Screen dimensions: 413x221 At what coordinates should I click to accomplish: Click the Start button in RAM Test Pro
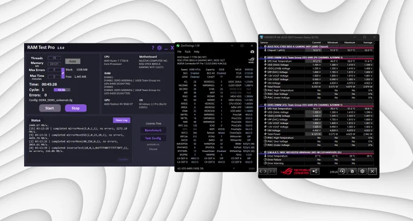pyautogui.click(x=50, y=108)
